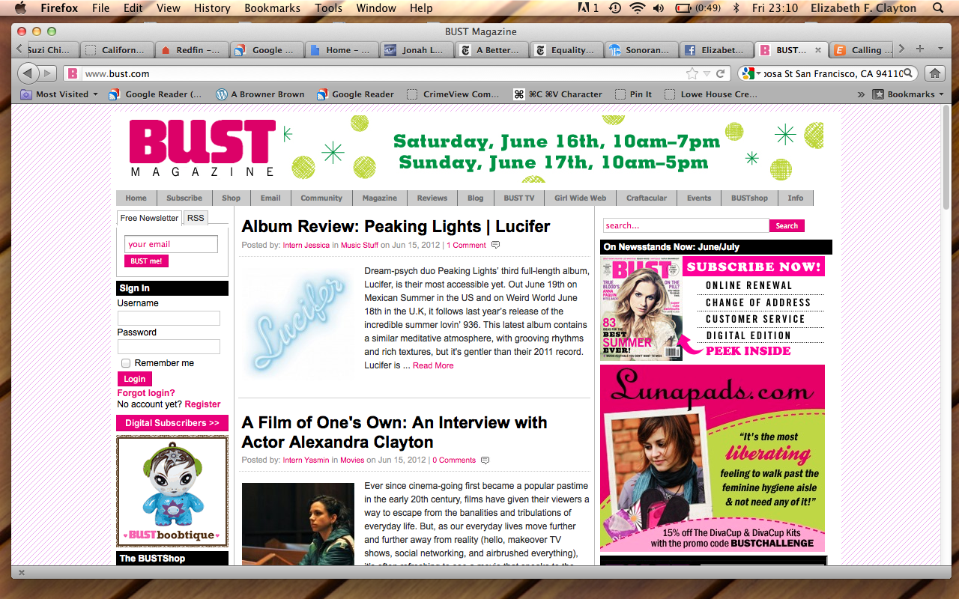This screenshot has width=959, height=599.
Task: Open the Tools menu
Action: 328,8
